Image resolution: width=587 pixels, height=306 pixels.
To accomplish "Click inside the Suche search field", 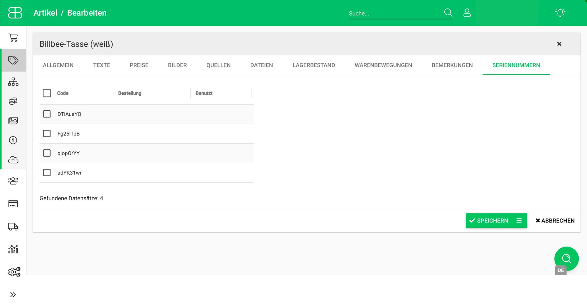I will (390, 13).
